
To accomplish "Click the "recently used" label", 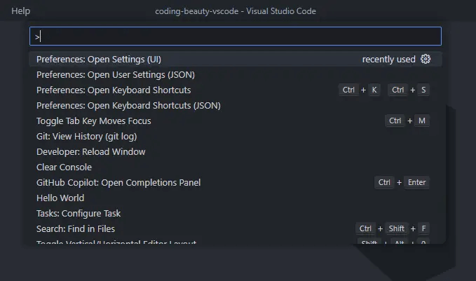I will pos(388,60).
